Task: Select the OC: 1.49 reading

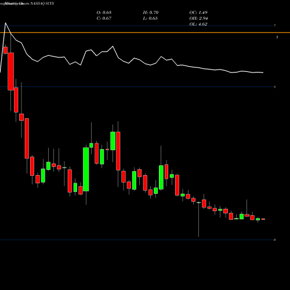Action: (198, 13)
